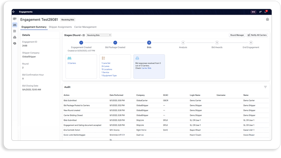Click the bid package list icon in card
This screenshot has width=281, height=158.
point(103,58)
